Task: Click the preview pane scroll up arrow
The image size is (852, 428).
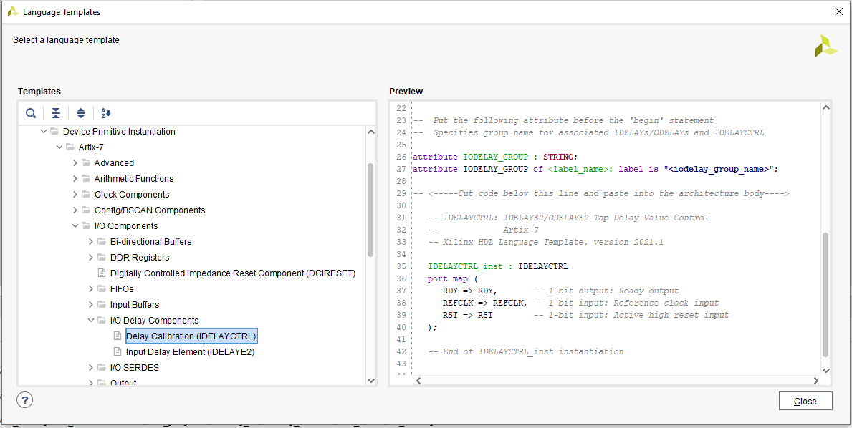Action: 826,108
